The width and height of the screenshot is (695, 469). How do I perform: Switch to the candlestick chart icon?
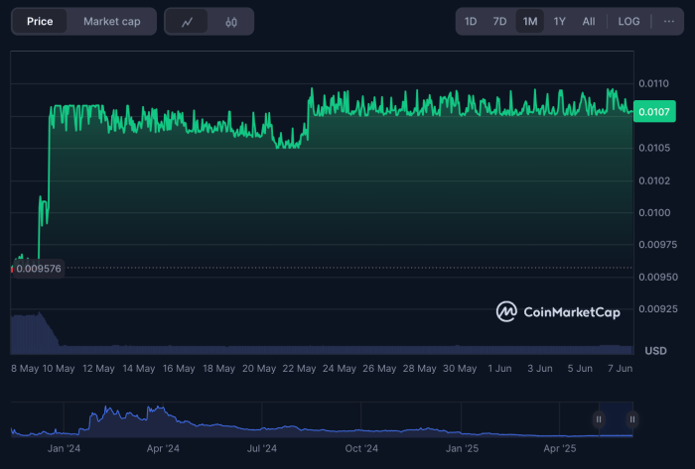pos(231,22)
